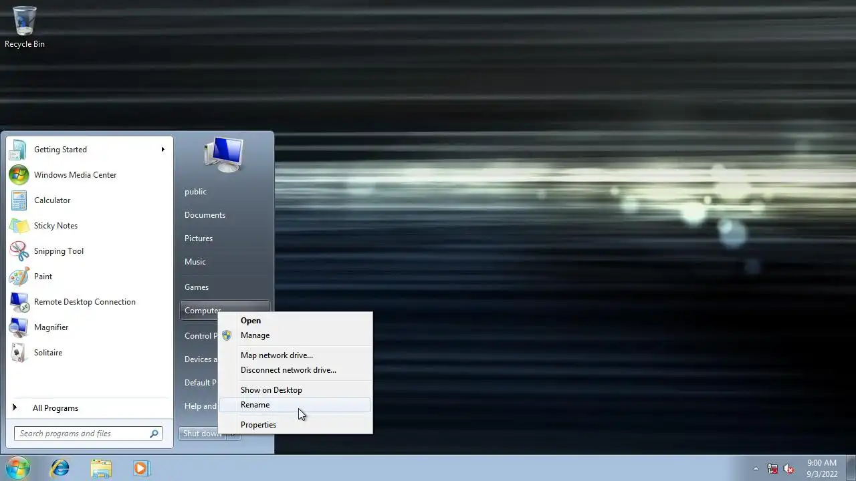Select Manage from the context menu
This screenshot has height=481, width=856.
coord(295,335)
